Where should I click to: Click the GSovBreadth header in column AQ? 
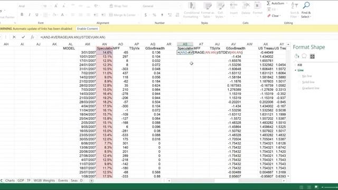coord(155,48)
